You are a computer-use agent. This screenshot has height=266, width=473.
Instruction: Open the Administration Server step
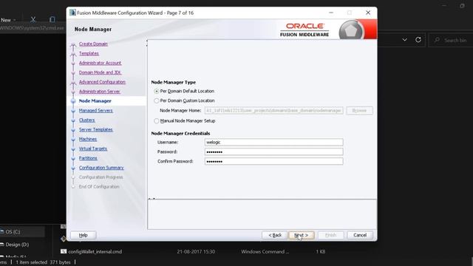(100, 92)
